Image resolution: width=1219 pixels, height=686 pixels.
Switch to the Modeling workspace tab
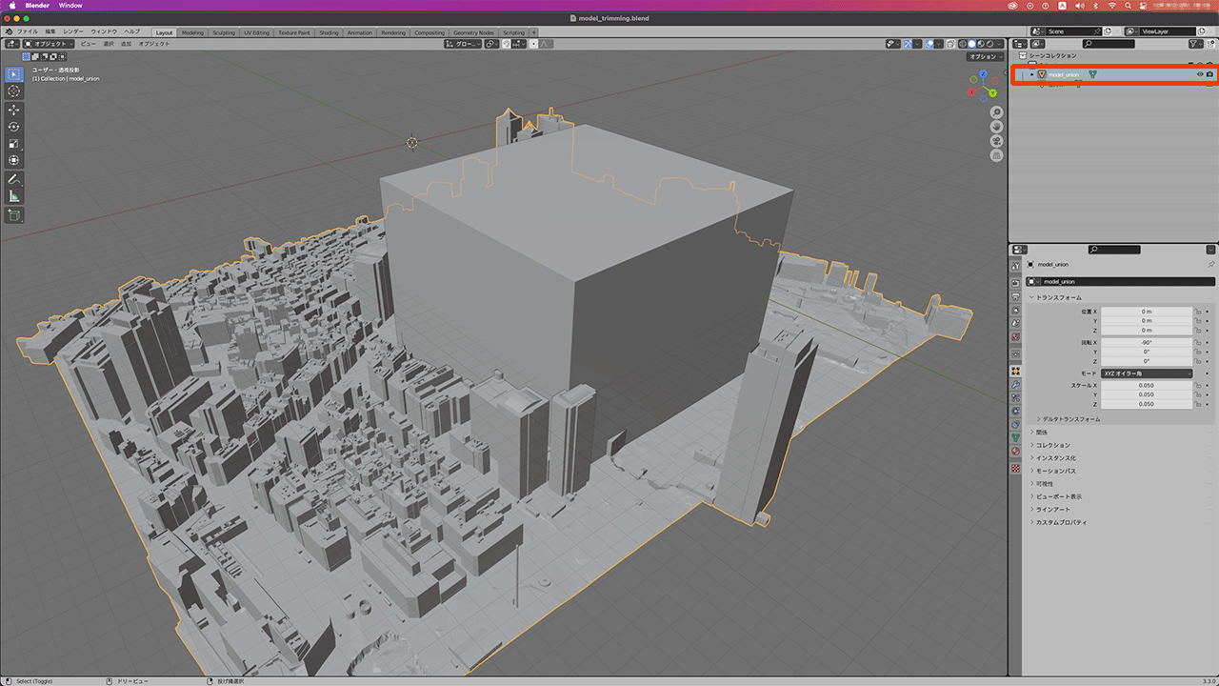(x=192, y=32)
